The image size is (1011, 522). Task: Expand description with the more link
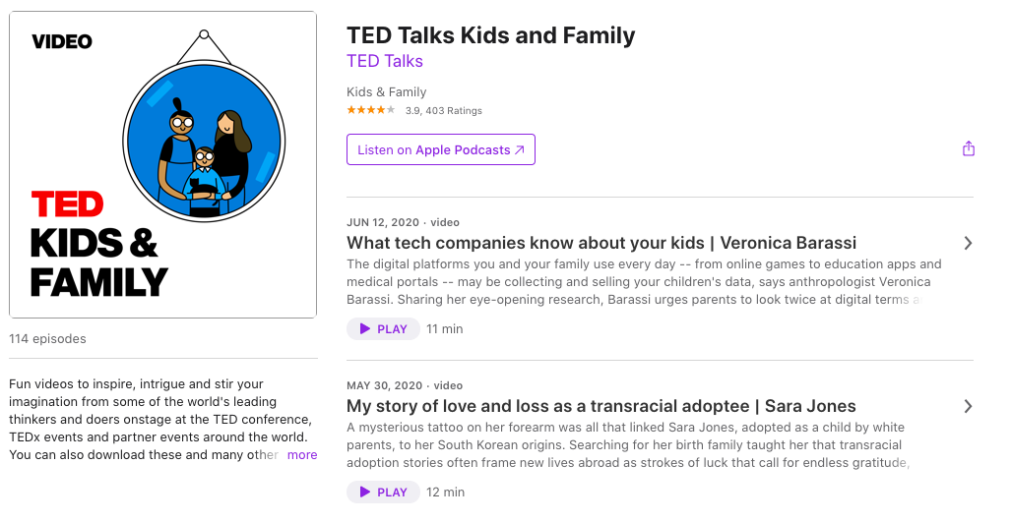tap(302, 455)
